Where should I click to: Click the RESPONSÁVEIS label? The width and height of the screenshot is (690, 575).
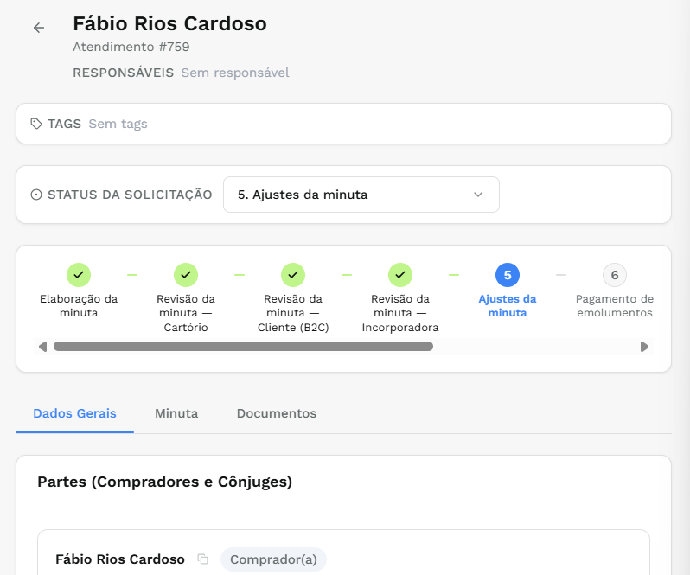click(123, 73)
